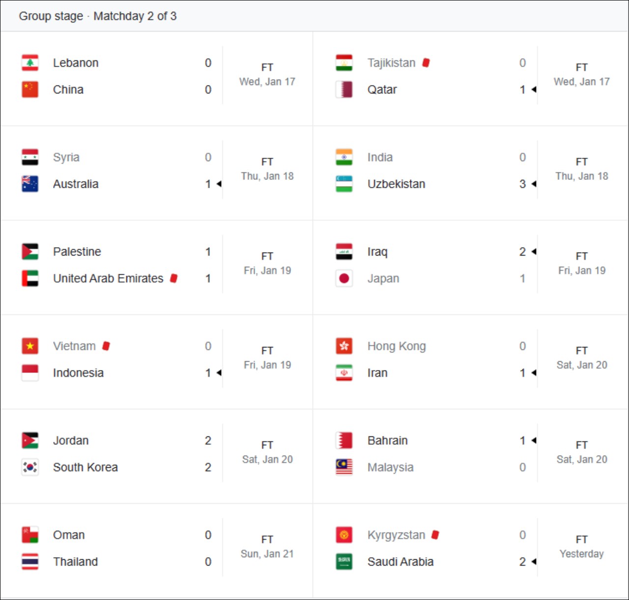
Task: Open the Hong Kong team page
Action: click(396, 345)
